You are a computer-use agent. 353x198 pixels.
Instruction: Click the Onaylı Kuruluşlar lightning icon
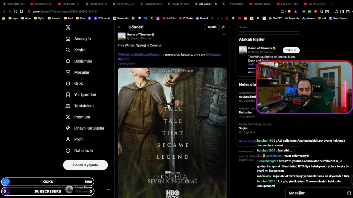click(68, 128)
